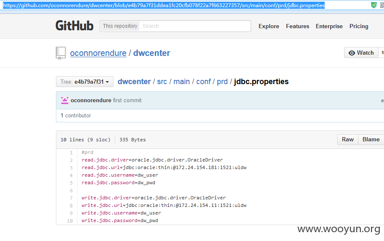Go to prd in the breadcrumb
This screenshot has width=384, height=241.
pos(222,82)
